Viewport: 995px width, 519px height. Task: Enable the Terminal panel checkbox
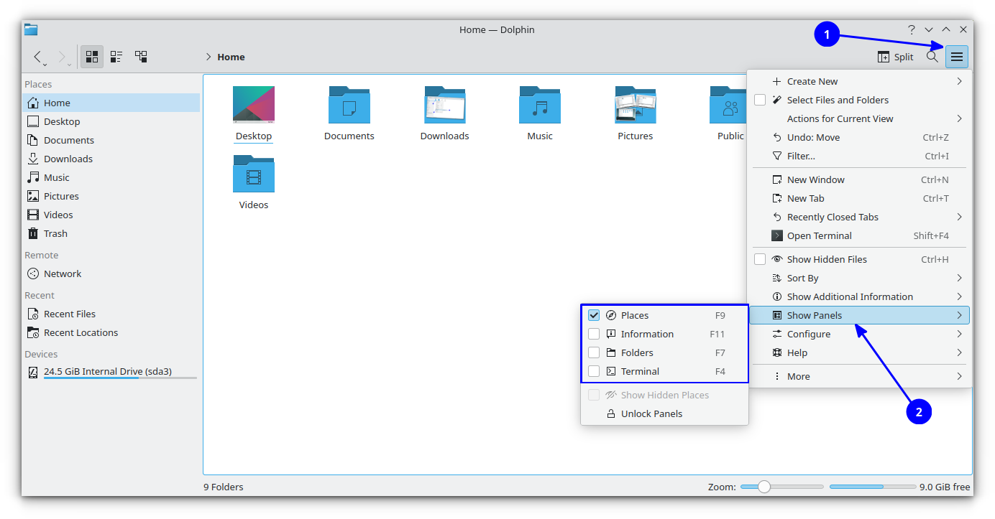tap(593, 370)
